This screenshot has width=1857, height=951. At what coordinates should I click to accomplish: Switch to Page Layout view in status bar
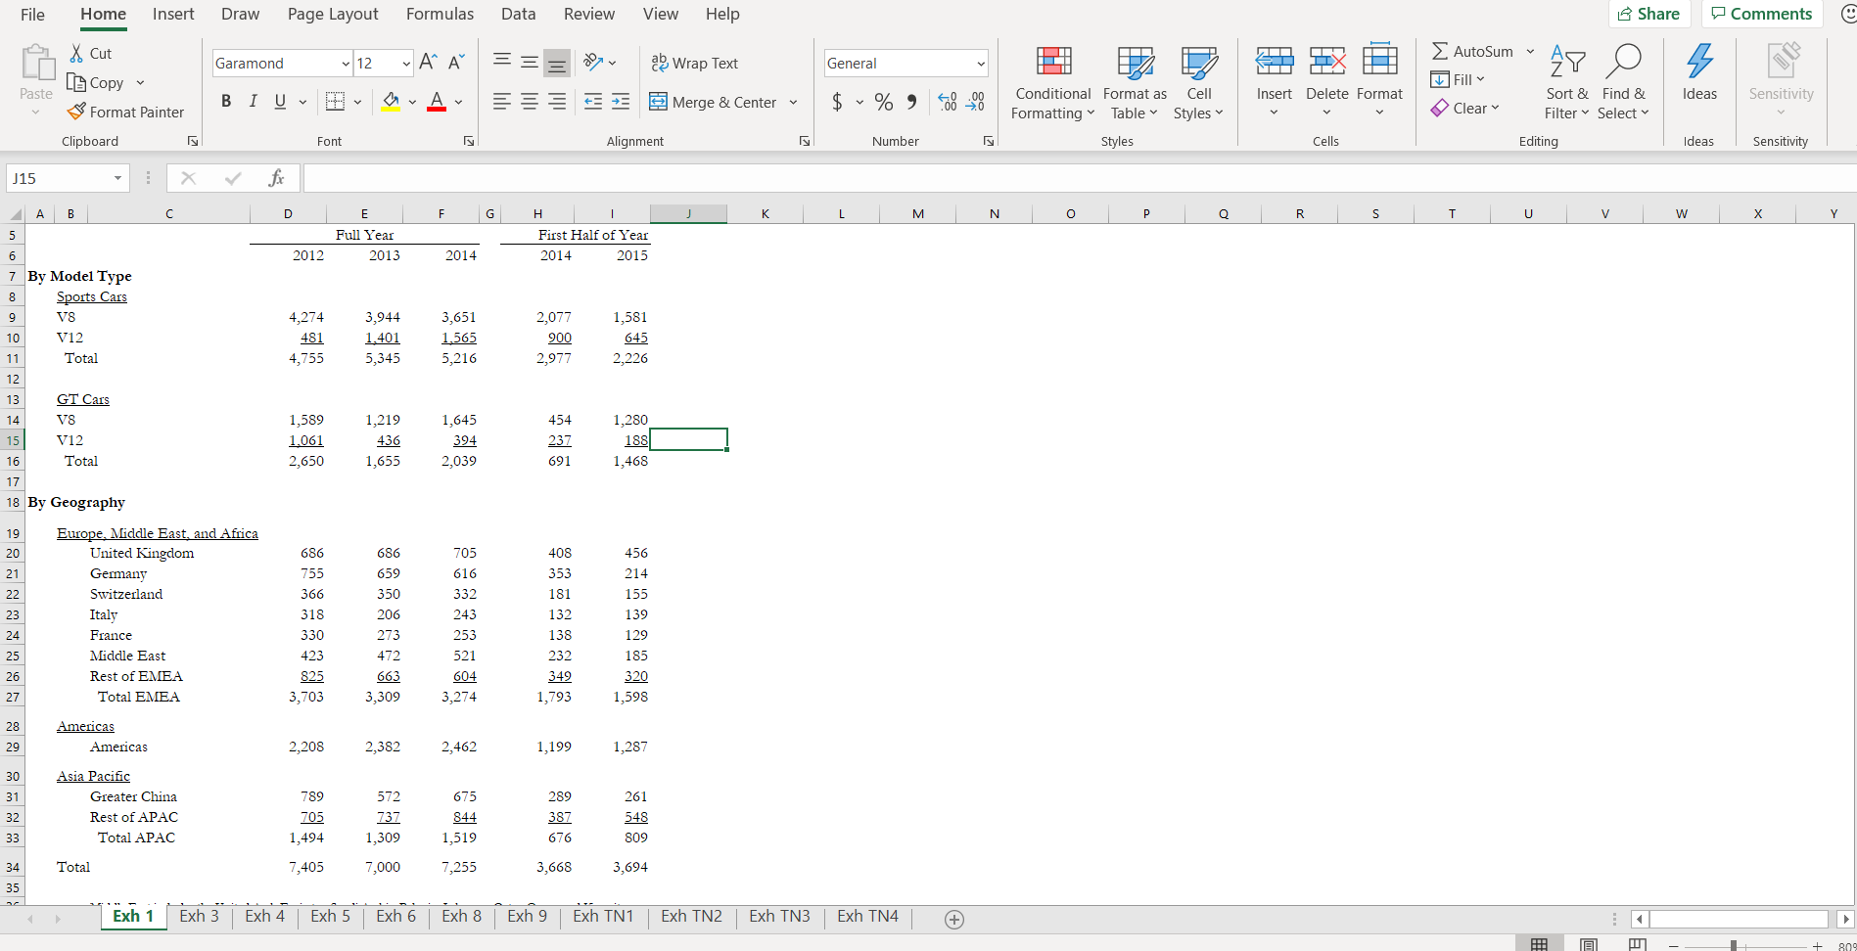coord(1589,944)
